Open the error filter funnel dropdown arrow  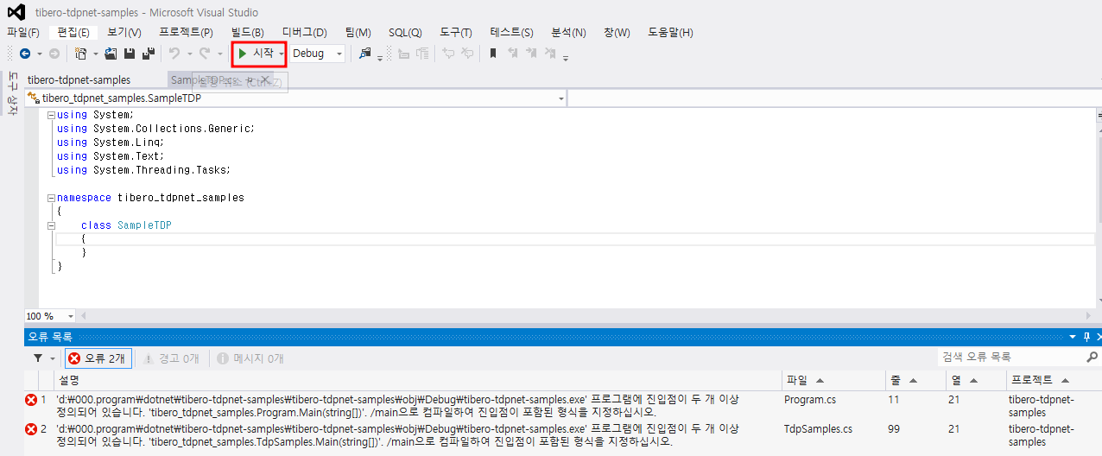point(53,358)
